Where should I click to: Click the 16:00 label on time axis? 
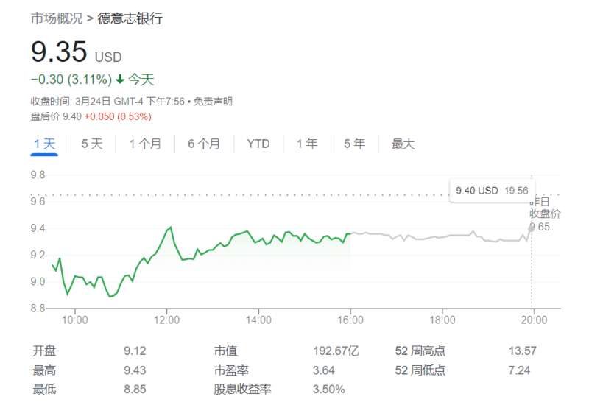point(350,320)
